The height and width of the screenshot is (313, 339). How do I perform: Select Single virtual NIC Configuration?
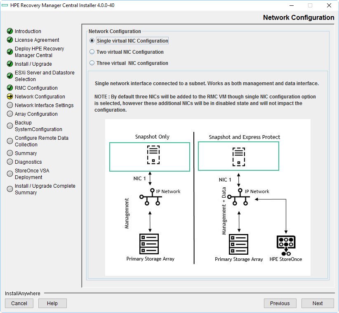click(92, 41)
